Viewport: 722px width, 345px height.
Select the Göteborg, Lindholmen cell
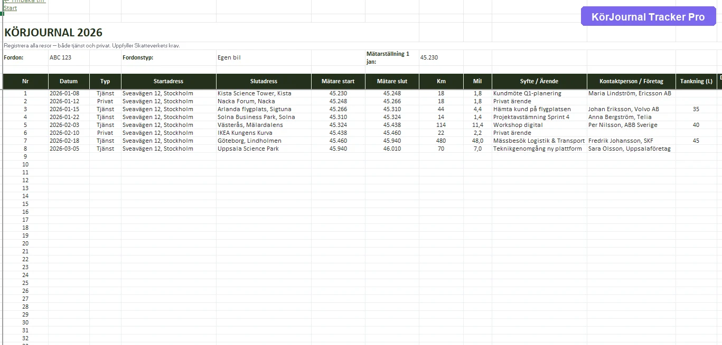(x=264, y=141)
